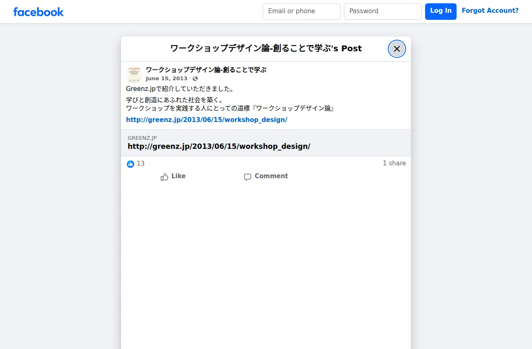Click the public globe audience icon
Screen dimensions: 532x349
[x=195, y=79]
